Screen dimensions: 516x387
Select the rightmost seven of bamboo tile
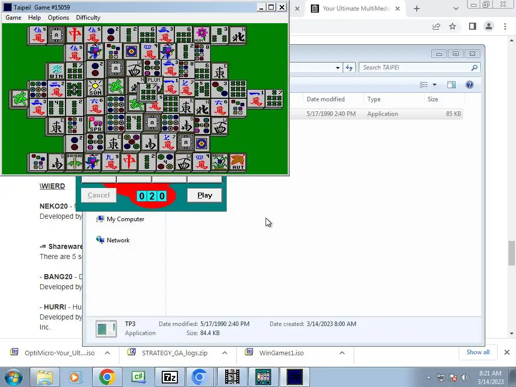274,98
